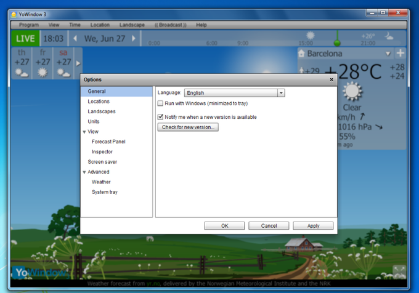The width and height of the screenshot is (419, 293).
Task: Collapse the View tree node
Action: (84, 132)
